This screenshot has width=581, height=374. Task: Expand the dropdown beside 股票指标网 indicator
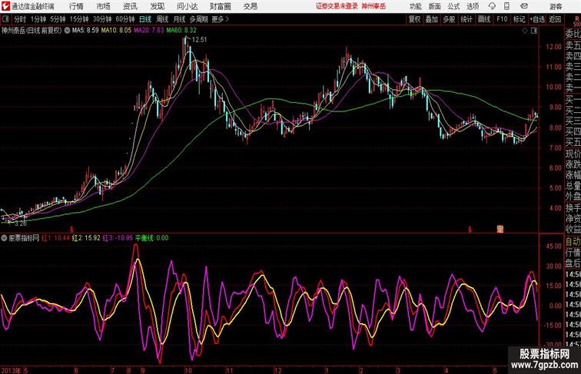(x=4, y=238)
